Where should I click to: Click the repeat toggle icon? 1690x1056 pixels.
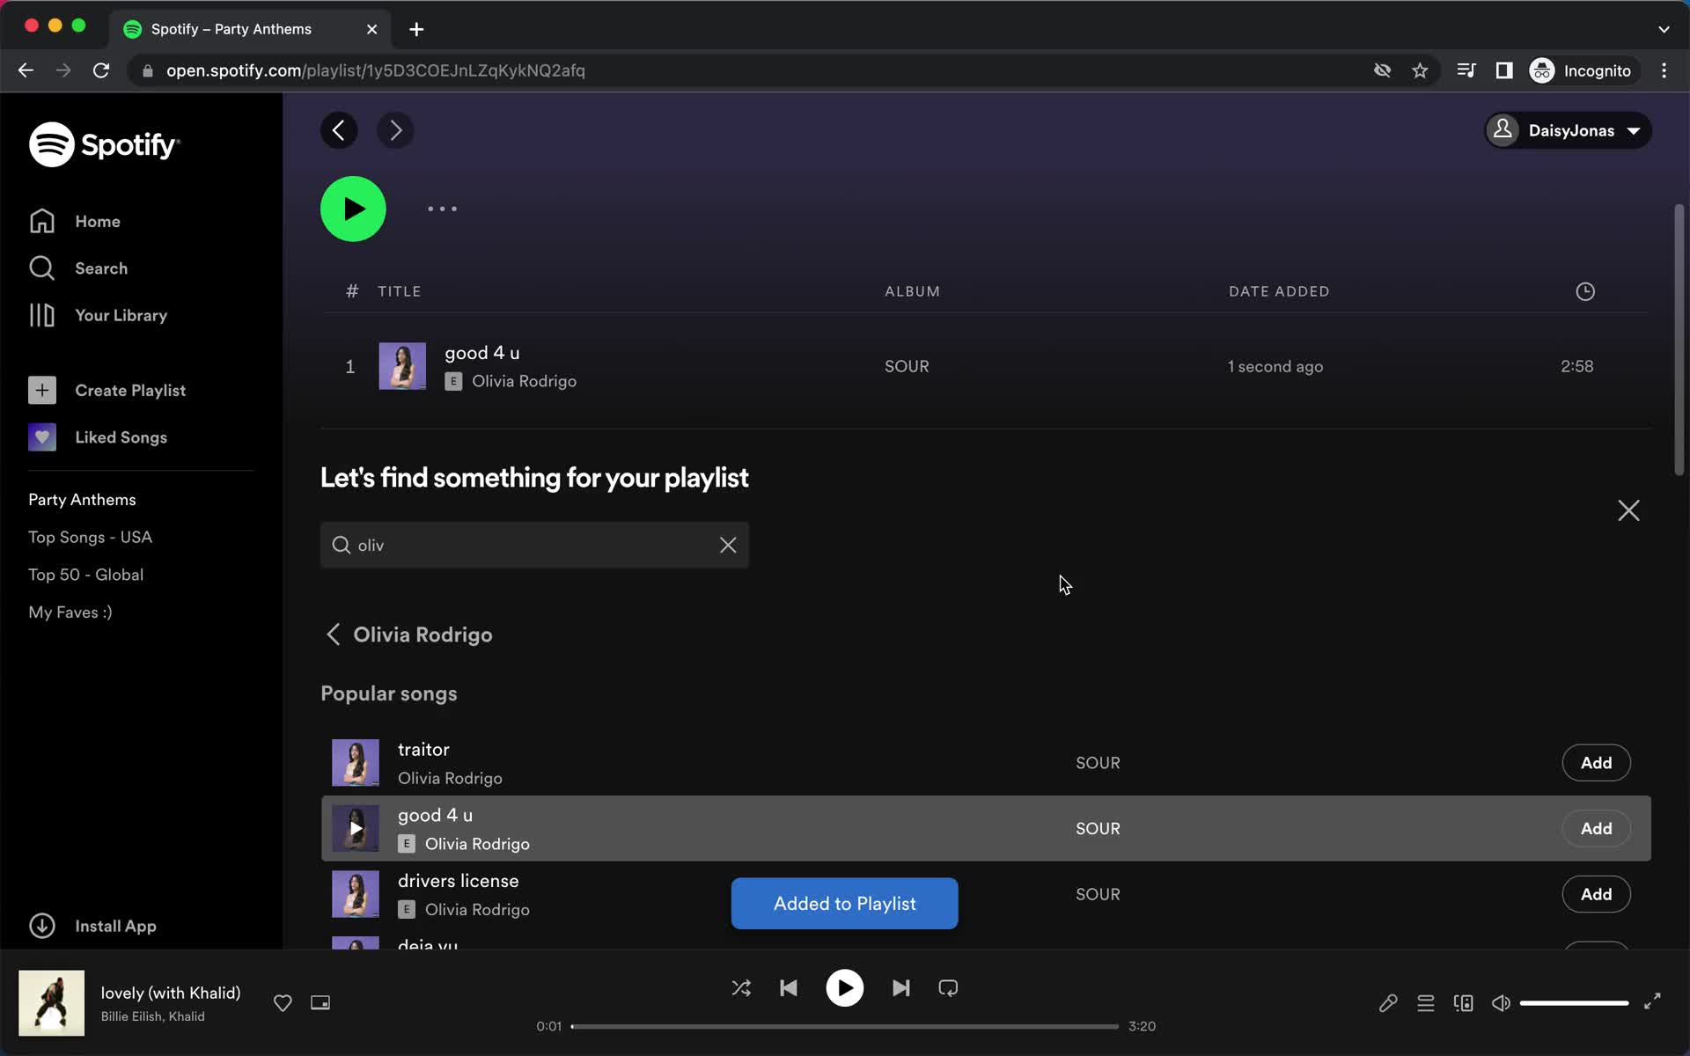tap(949, 988)
